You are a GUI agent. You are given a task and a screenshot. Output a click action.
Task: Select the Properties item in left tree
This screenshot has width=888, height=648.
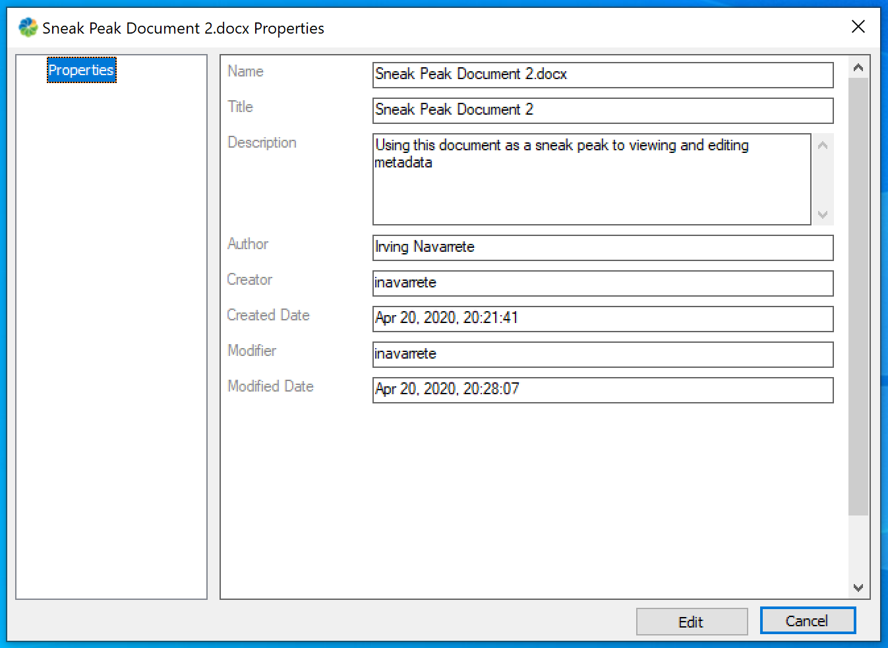point(81,71)
